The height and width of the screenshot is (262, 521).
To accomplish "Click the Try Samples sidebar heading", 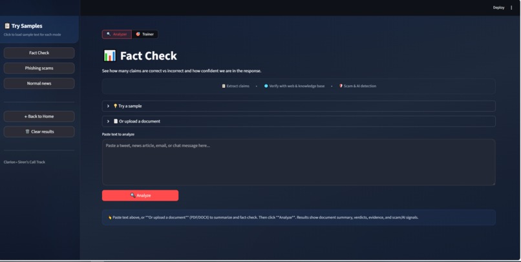I will (27, 26).
